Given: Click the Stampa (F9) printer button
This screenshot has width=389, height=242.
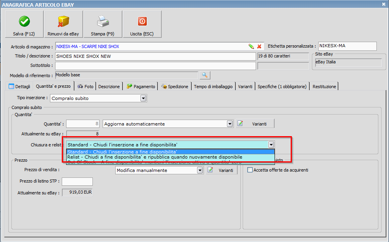Looking at the screenshot, I should [x=103, y=24].
